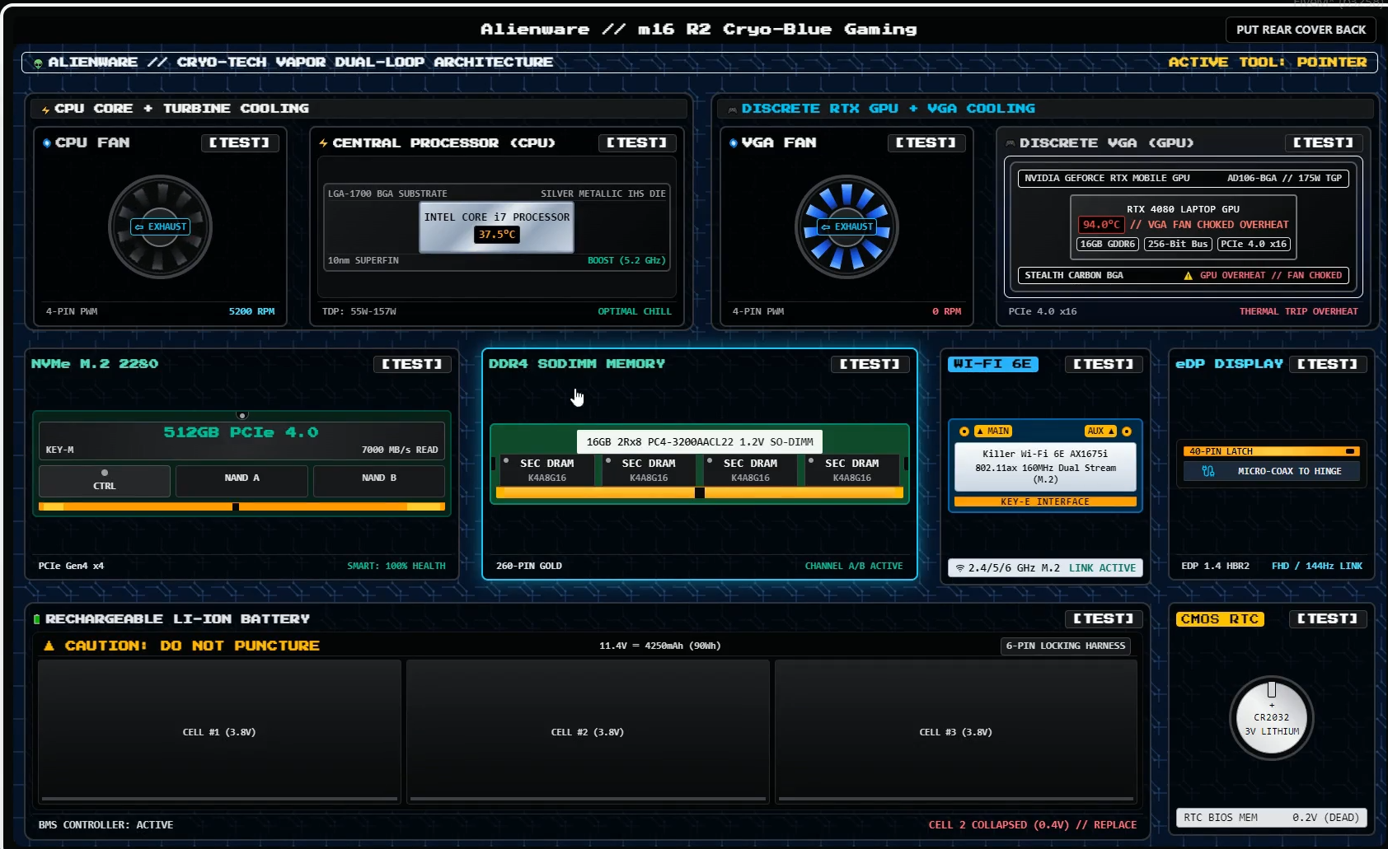Click the micro-coax cable icon

1208,471
